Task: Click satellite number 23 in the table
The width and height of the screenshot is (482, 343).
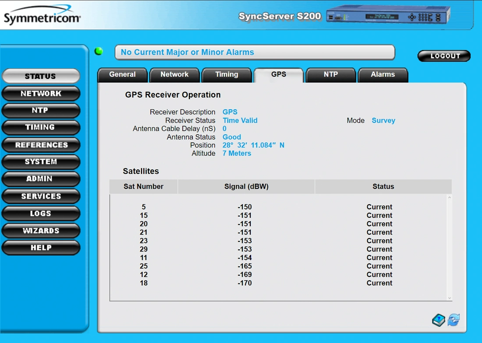Action: (144, 241)
